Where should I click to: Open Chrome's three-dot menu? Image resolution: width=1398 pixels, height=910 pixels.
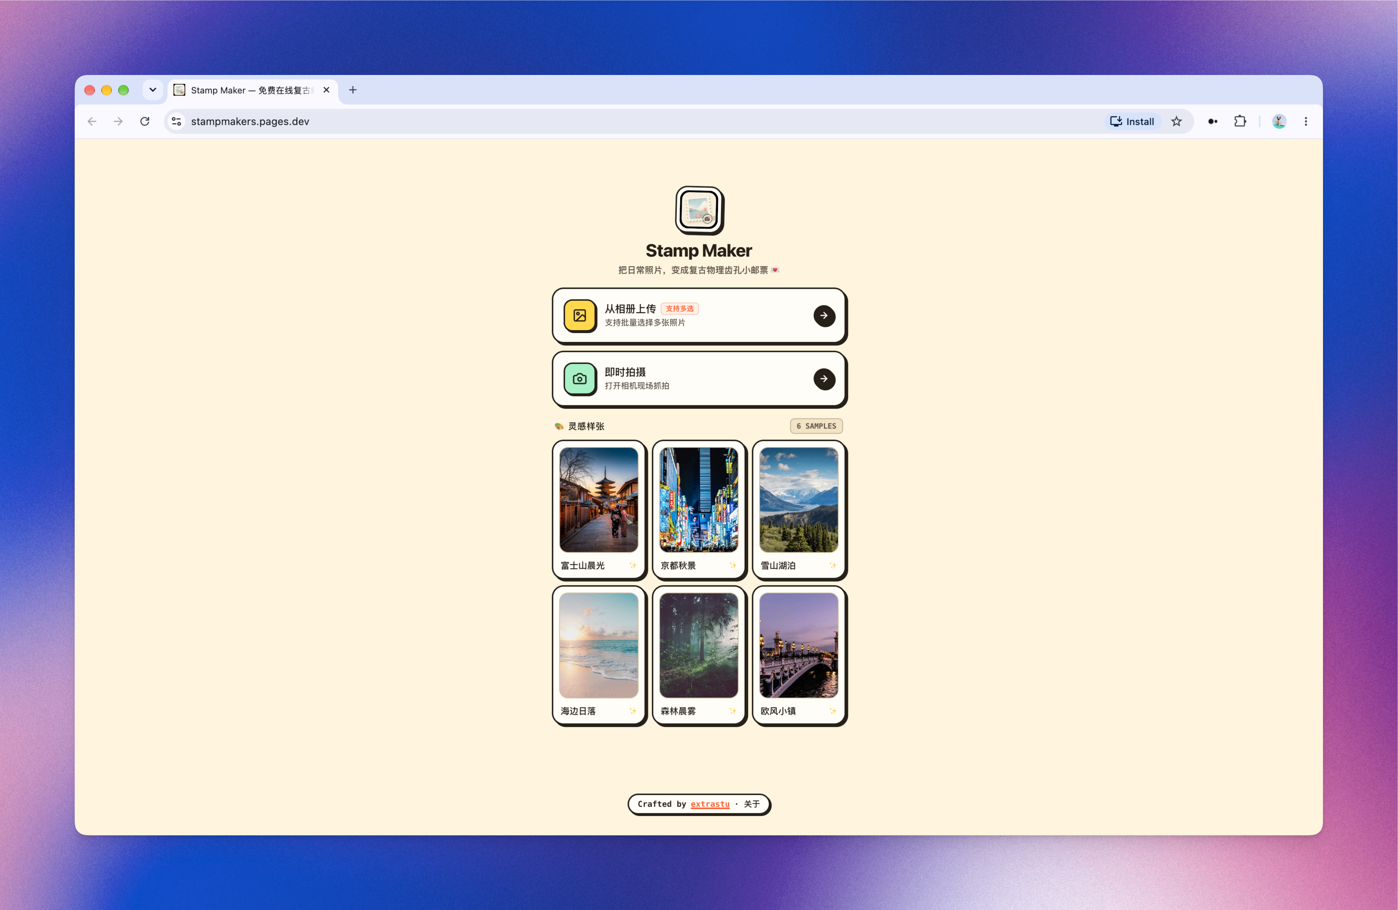(1306, 122)
